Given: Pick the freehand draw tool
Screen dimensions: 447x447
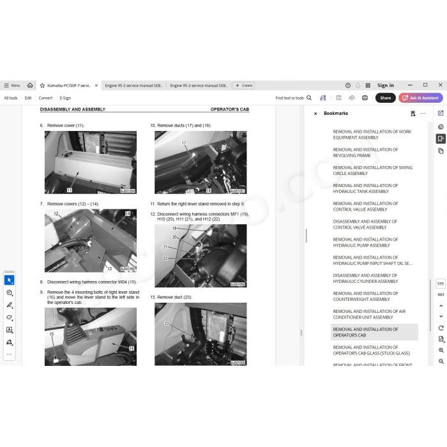Looking at the screenshot, I should (9, 317).
